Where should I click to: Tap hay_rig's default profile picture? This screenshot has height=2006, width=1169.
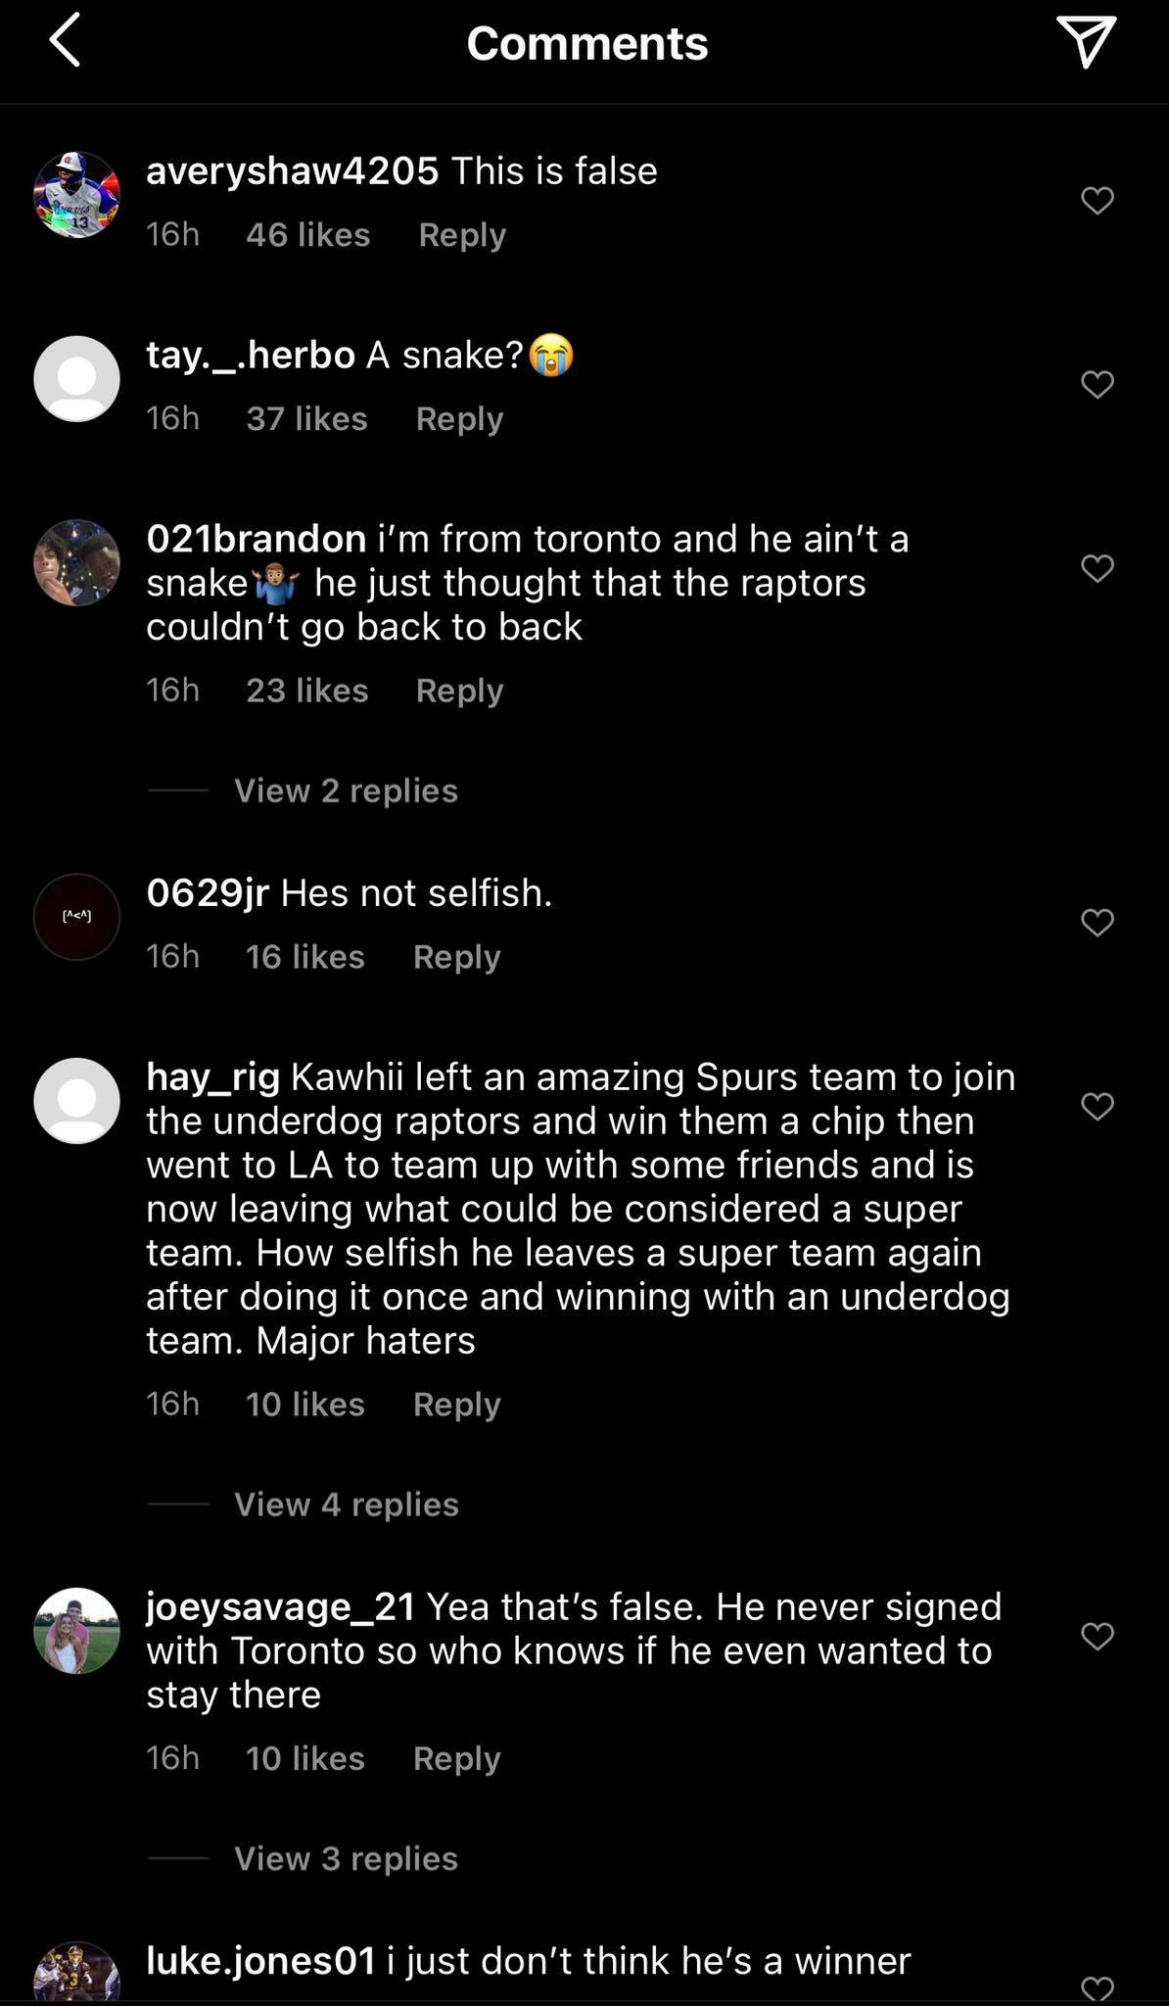[75, 1098]
